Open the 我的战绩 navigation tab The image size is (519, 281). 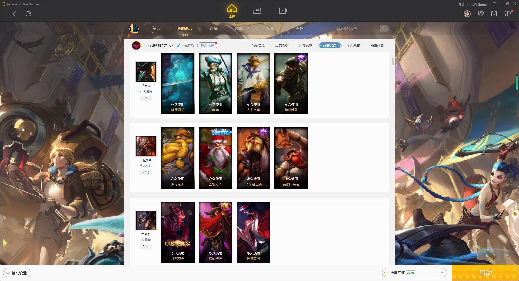click(x=185, y=28)
